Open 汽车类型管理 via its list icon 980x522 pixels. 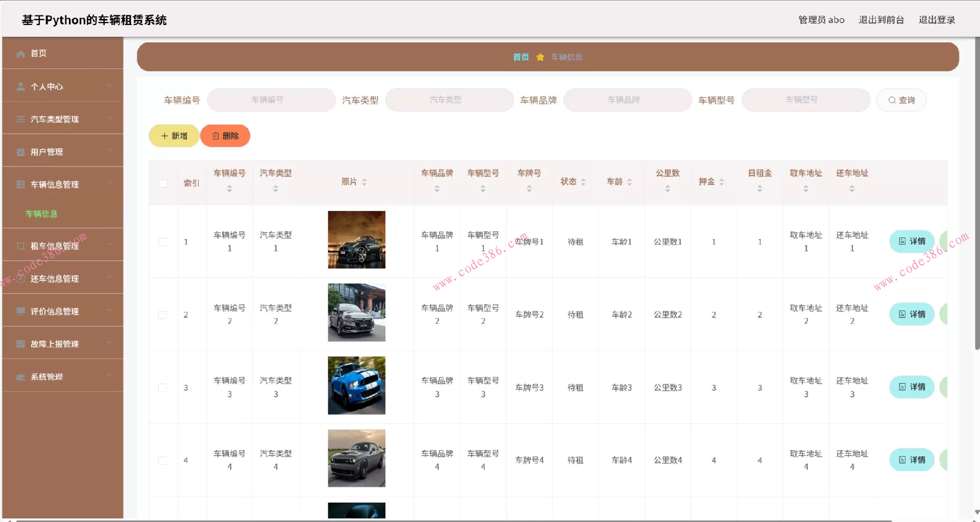pos(20,118)
